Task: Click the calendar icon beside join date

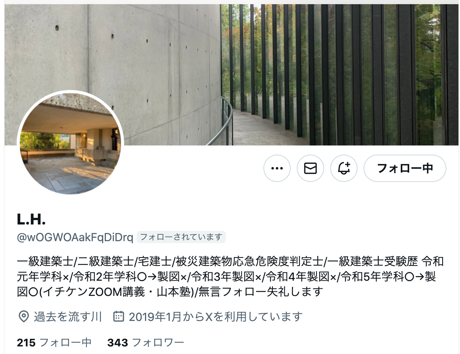Action: pyautogui.click(x=119, y=316)
